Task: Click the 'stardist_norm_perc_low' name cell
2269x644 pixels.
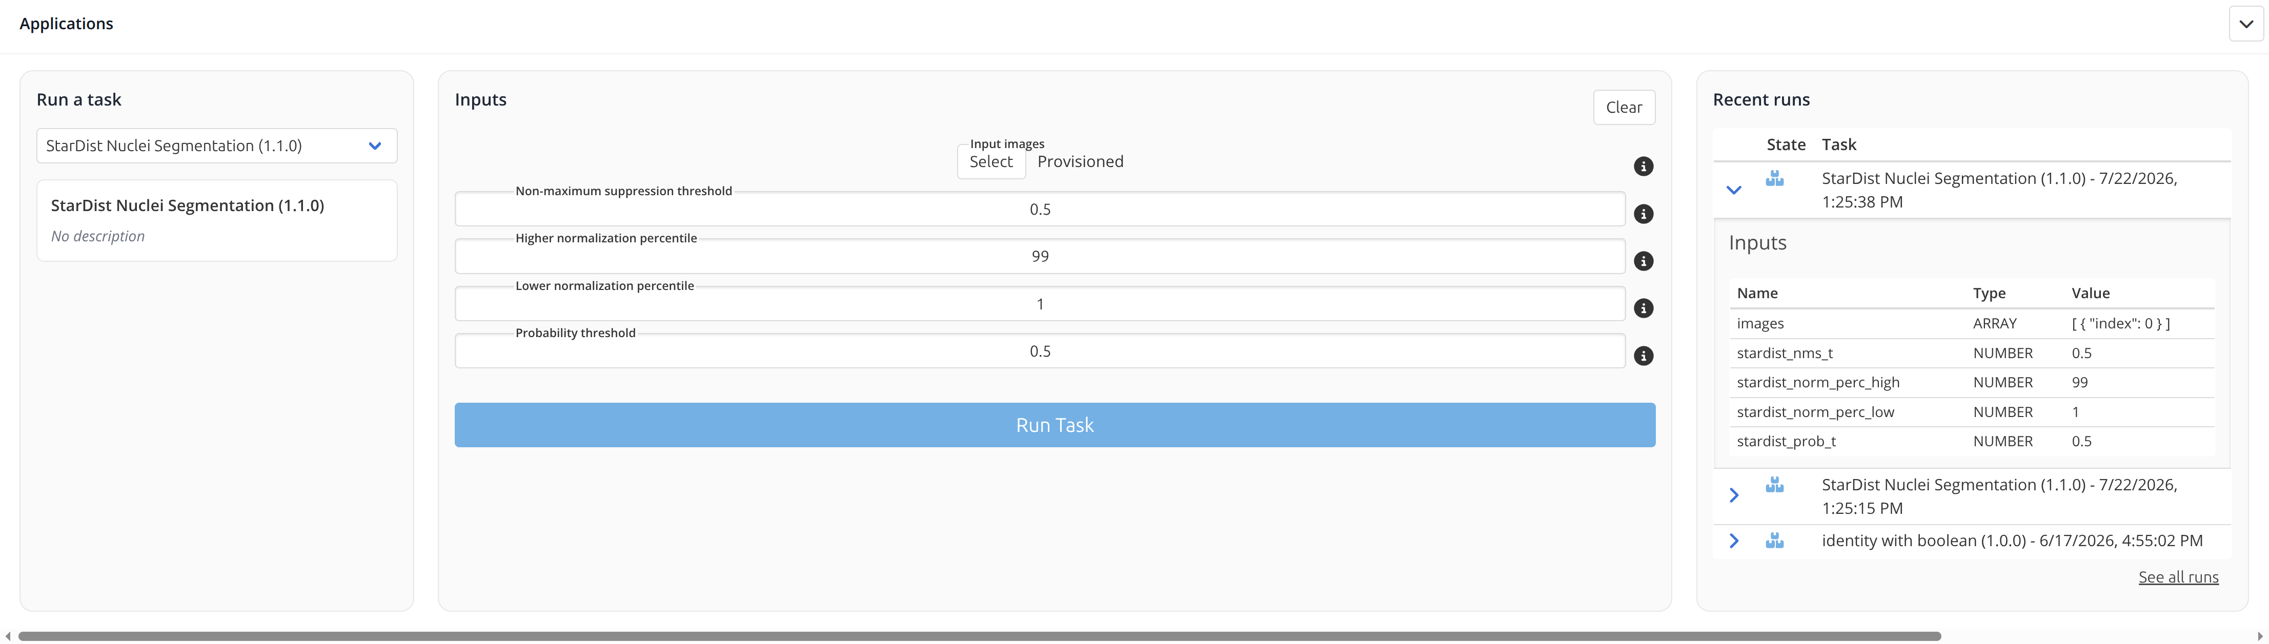Action: [x=1815, y=412]
